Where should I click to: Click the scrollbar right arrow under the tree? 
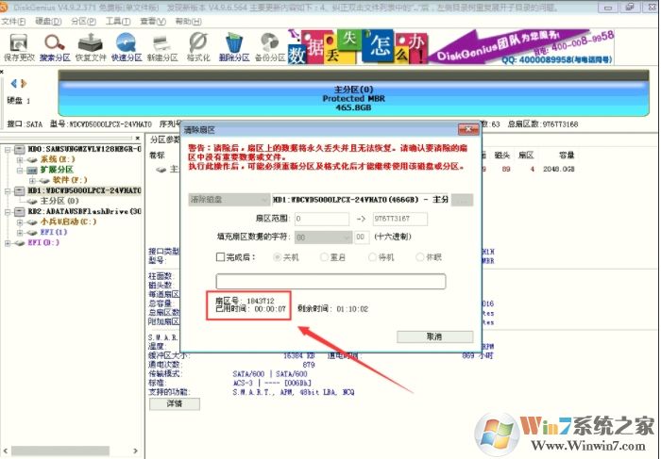point(135,451)
